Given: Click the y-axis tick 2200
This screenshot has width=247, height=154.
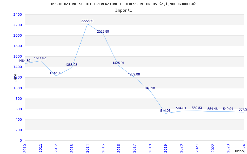Looking at the screenshot, I should [18, 25].
